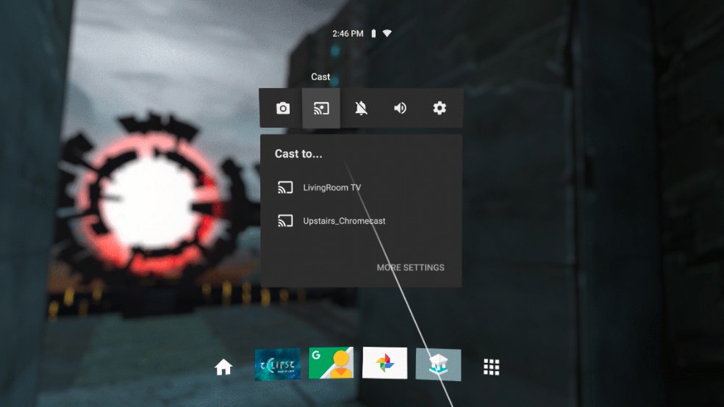The height and width of the screenshot is (407, 724).
Task: Open all apps grid icon
Action: [x=491, y=367]
